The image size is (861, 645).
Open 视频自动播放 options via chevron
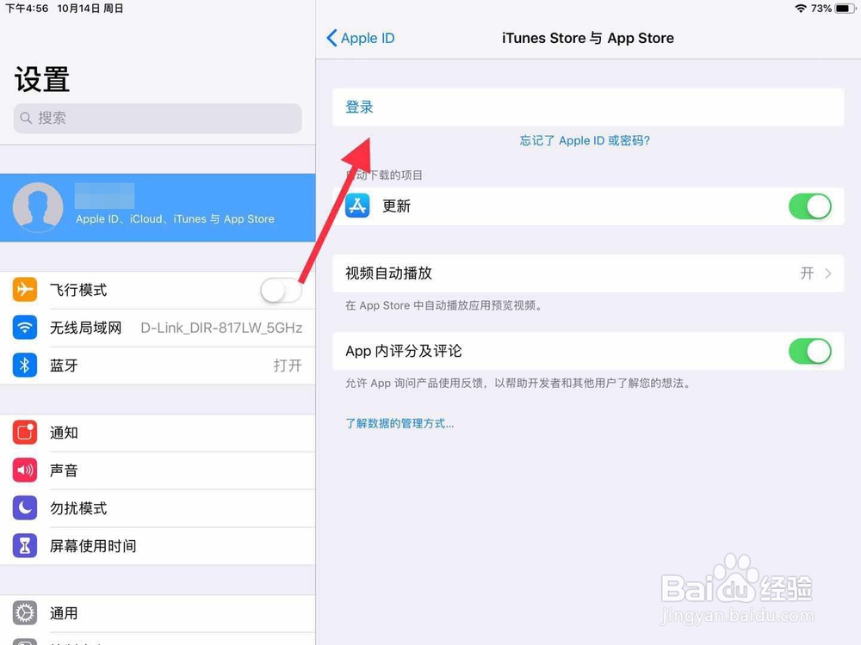pyautogui.click(x=828, y=273)
